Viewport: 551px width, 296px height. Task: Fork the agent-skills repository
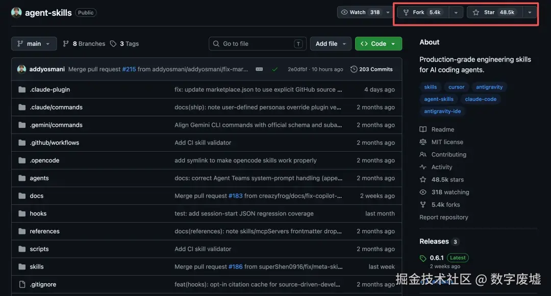click(x=423, y=12)
